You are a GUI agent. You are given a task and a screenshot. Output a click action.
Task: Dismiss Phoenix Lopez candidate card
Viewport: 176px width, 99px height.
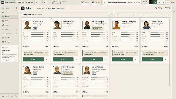coord(106,60)
